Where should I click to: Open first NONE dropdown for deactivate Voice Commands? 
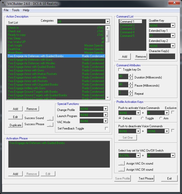(x=138, y=131)
